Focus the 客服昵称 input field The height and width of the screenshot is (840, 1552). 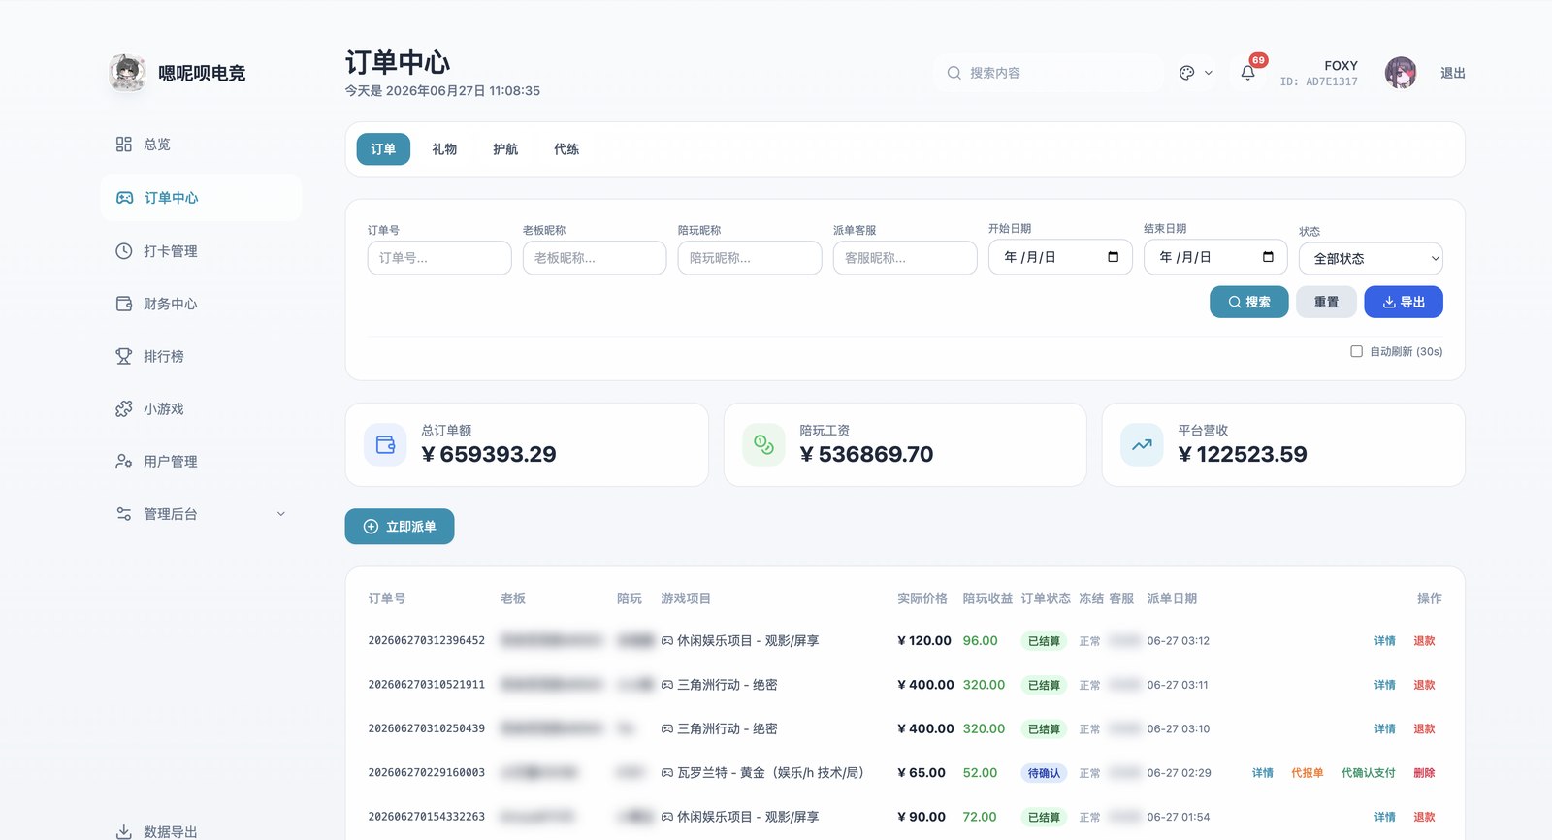[x=905, y=258]
